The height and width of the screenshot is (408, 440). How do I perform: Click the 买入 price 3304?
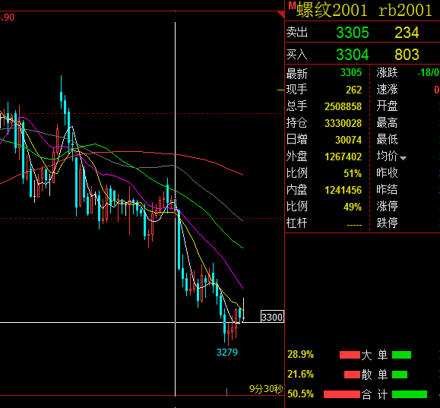click(x=352, y=55)
